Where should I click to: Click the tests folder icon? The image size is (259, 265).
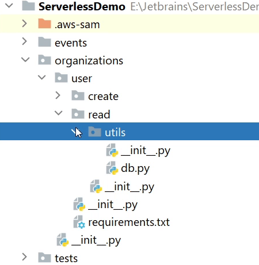(x=44, y=258)
